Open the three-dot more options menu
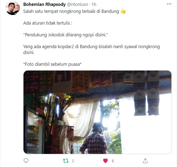The height and width of the screenshot is (167, 177). pos(169,4)
